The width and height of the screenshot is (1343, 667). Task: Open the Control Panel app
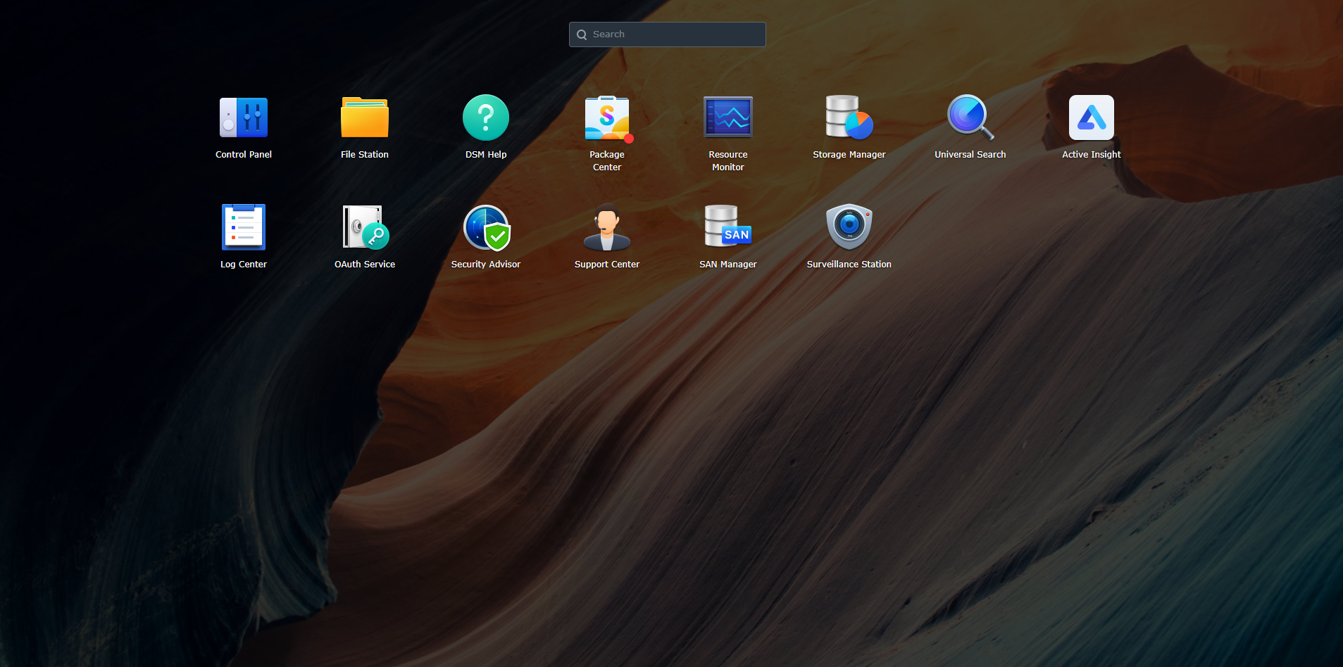[x=243, y=117]
